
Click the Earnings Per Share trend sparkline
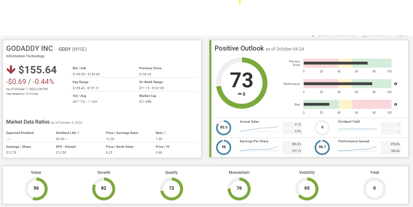tap(259, 148)
